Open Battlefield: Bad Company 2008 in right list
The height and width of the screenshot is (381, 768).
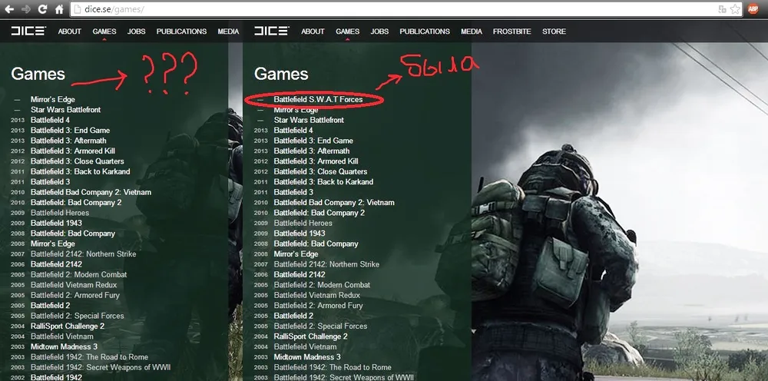click(x=316, y=244)
